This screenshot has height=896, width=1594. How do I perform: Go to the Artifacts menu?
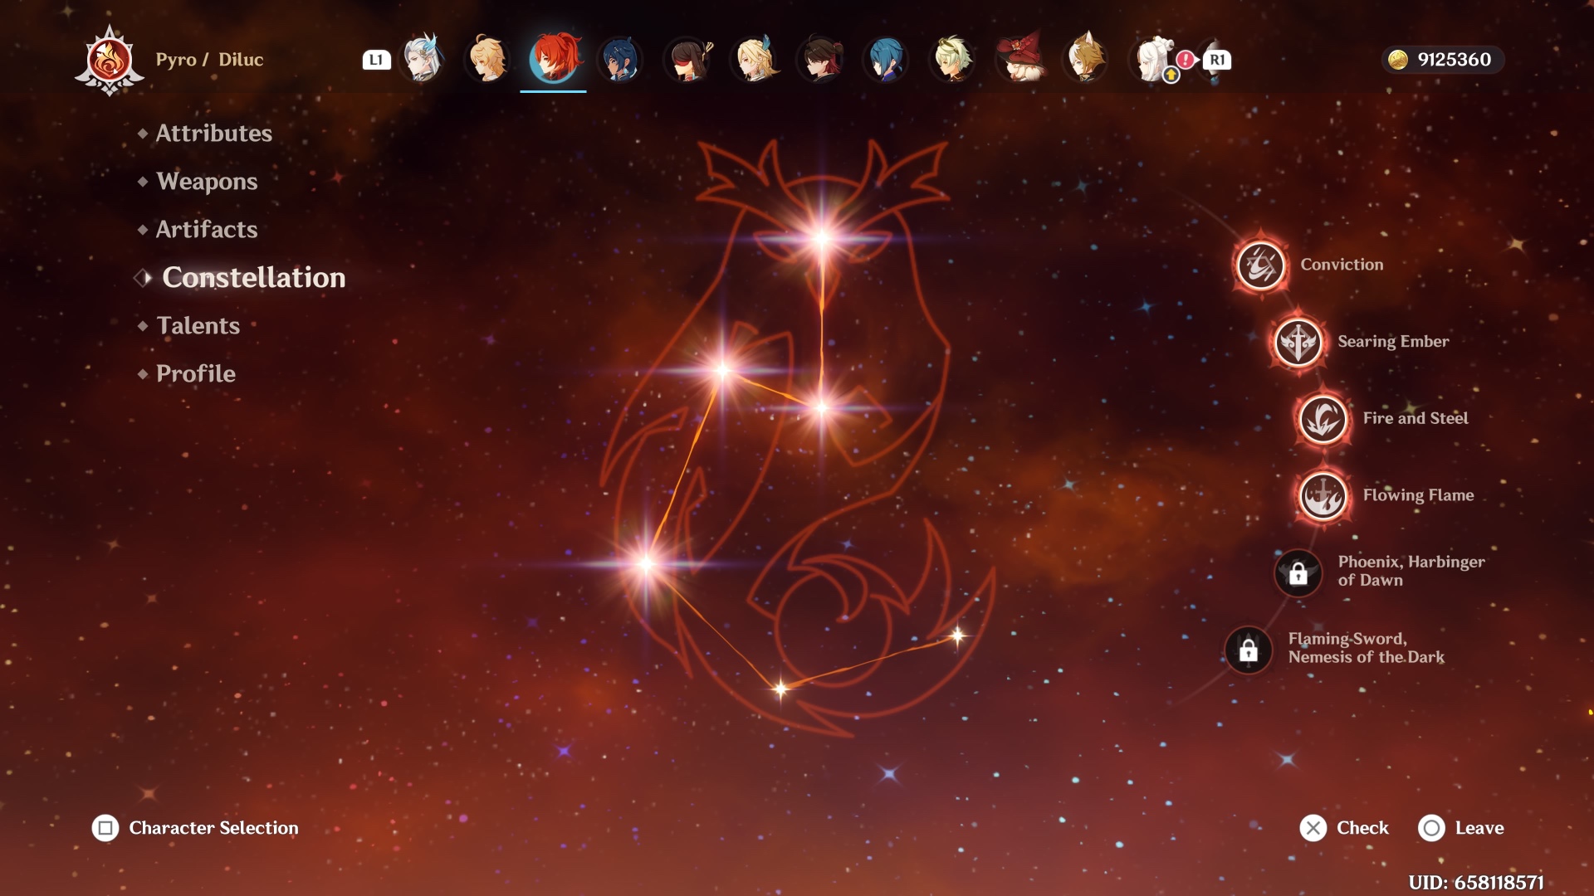click(x=207, y=230)
